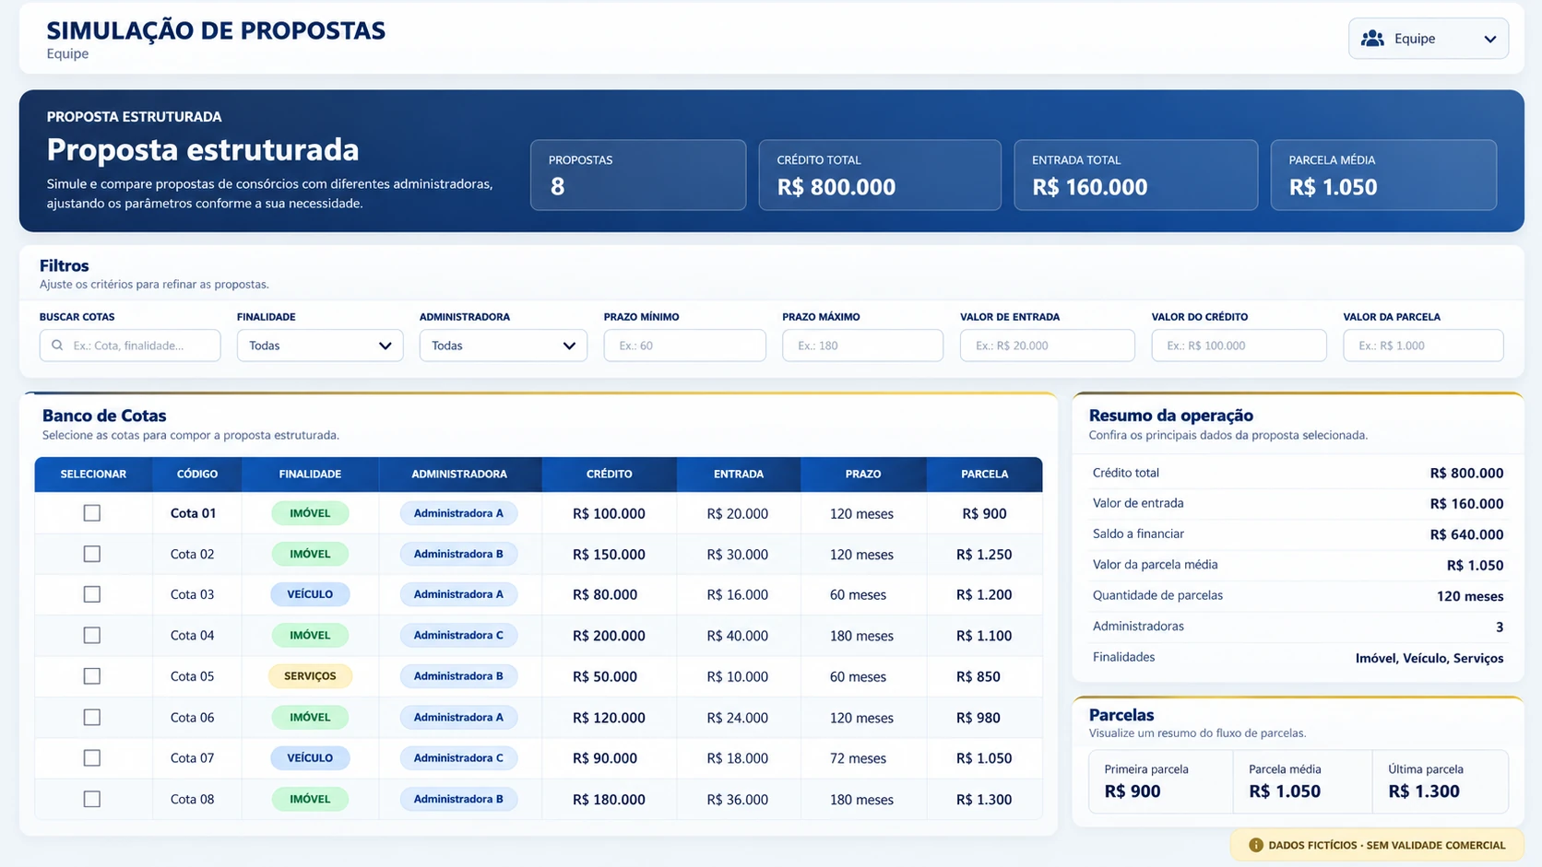1542x867 pixels.
Task: Expand the Administradora dropdown
Action: 503,346
